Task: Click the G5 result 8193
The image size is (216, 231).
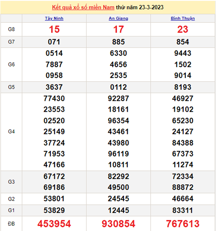Action: click(183, 87)
